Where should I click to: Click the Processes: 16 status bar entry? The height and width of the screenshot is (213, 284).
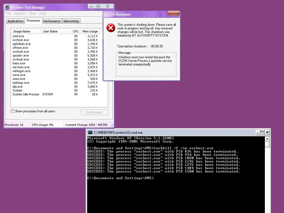(14, 125)
